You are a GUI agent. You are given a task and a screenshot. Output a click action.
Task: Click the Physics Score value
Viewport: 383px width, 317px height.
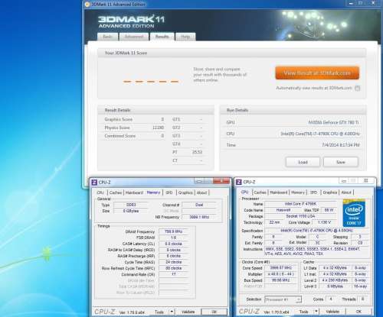[158, 128]
